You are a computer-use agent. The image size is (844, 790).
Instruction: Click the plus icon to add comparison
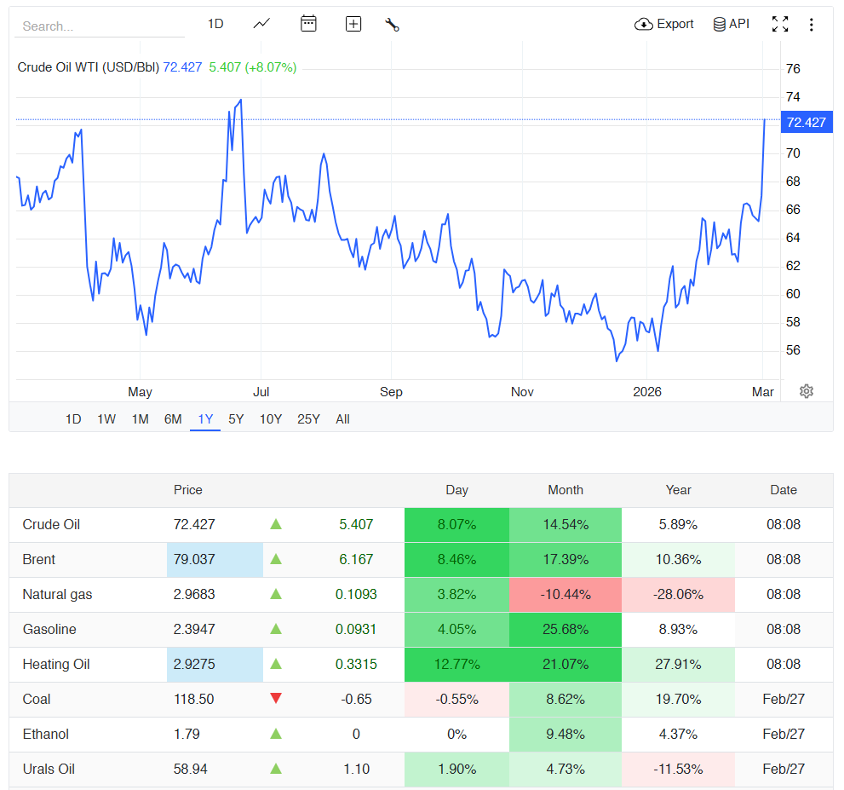point(353,24)
